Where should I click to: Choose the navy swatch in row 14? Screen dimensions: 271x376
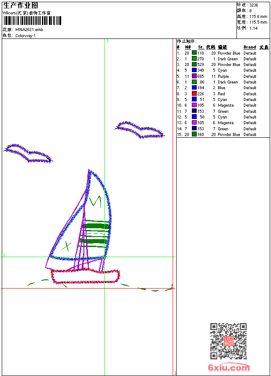(194, 129)
